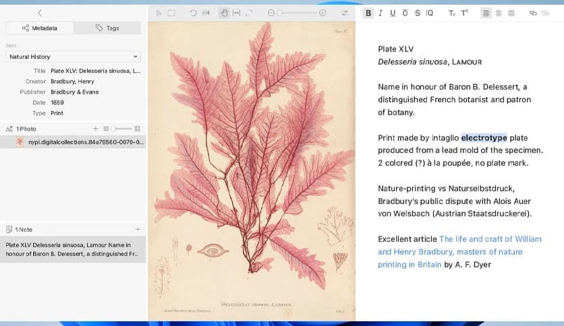Select the Plate XLV note in list
Screen dimensions: 564x326
(73, 249)
